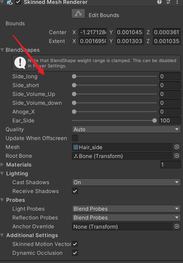Image resolution: width=183 pixels, height=263 pixels.
Task: Open the Light Probes dropdown
Action: 126,209
